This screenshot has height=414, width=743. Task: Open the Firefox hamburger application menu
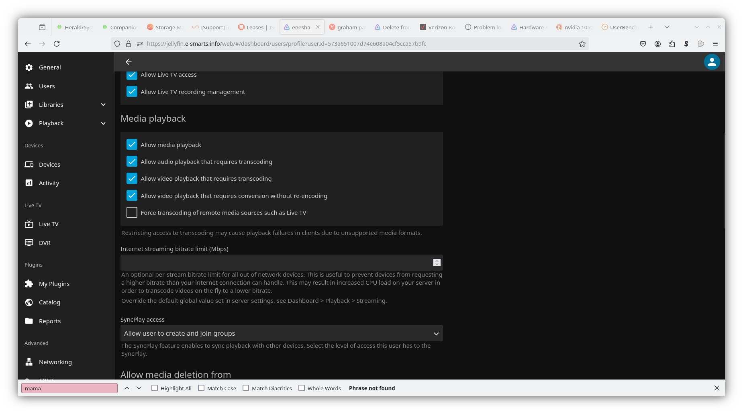click(x=715, y=44)
